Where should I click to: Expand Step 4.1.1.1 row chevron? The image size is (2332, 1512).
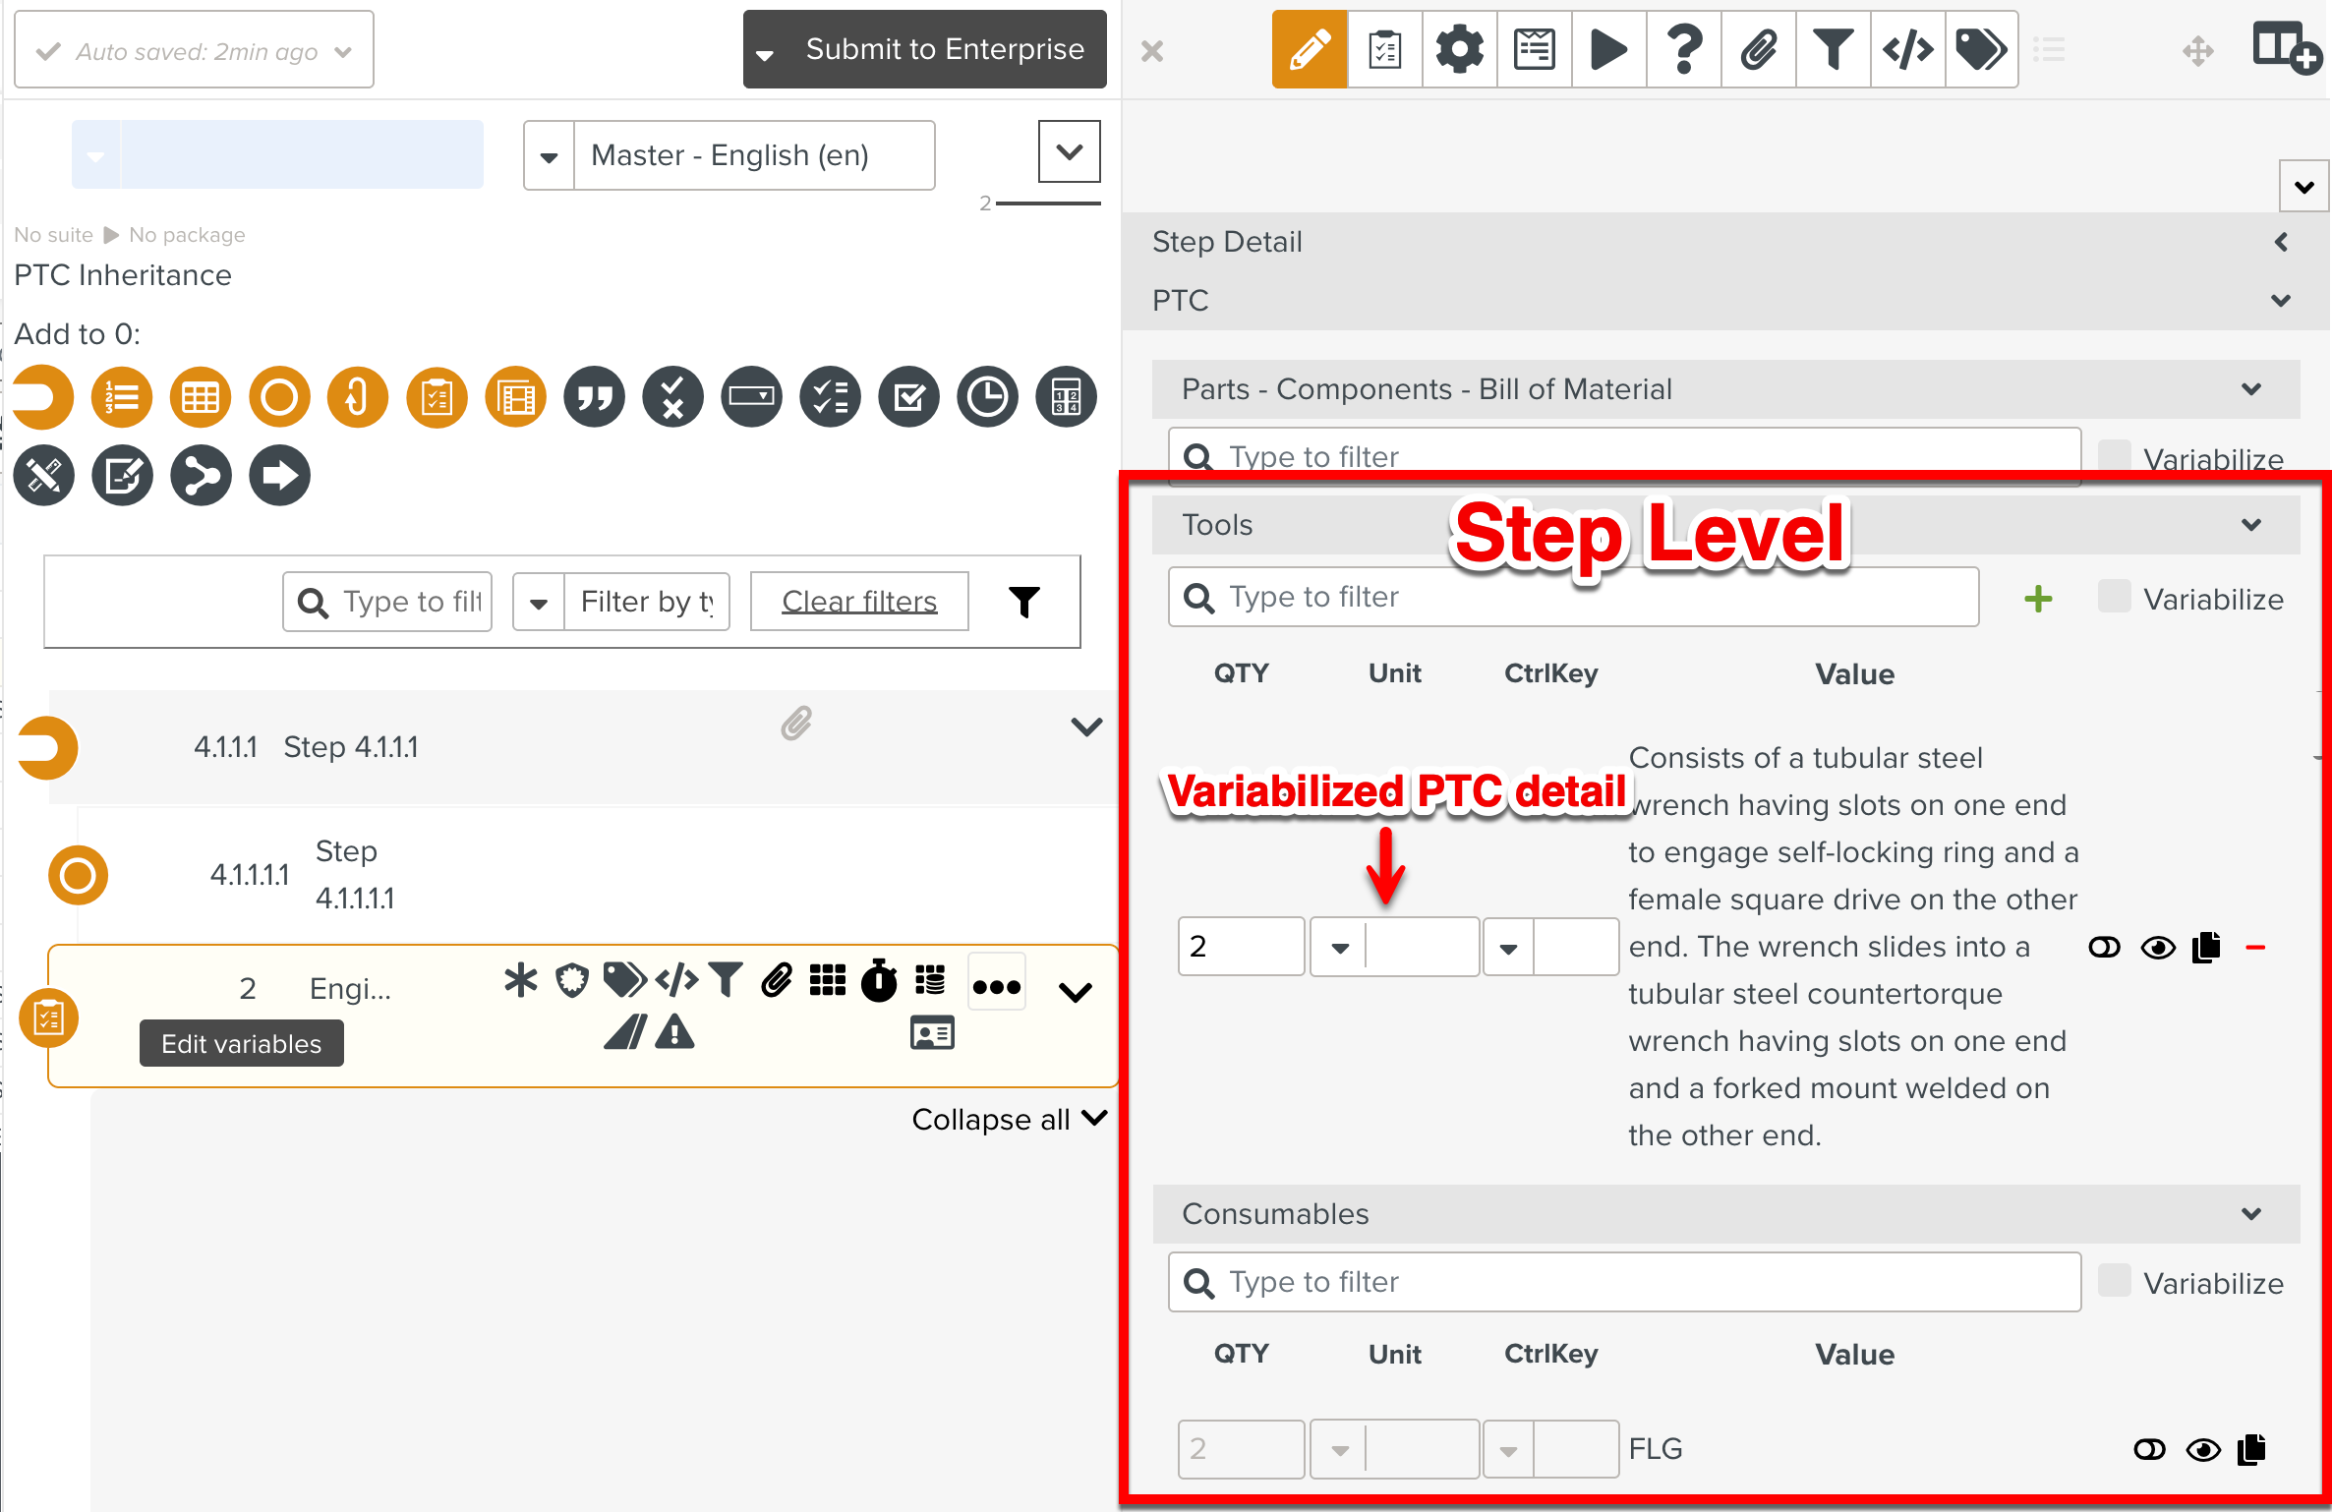point(1085,727)
